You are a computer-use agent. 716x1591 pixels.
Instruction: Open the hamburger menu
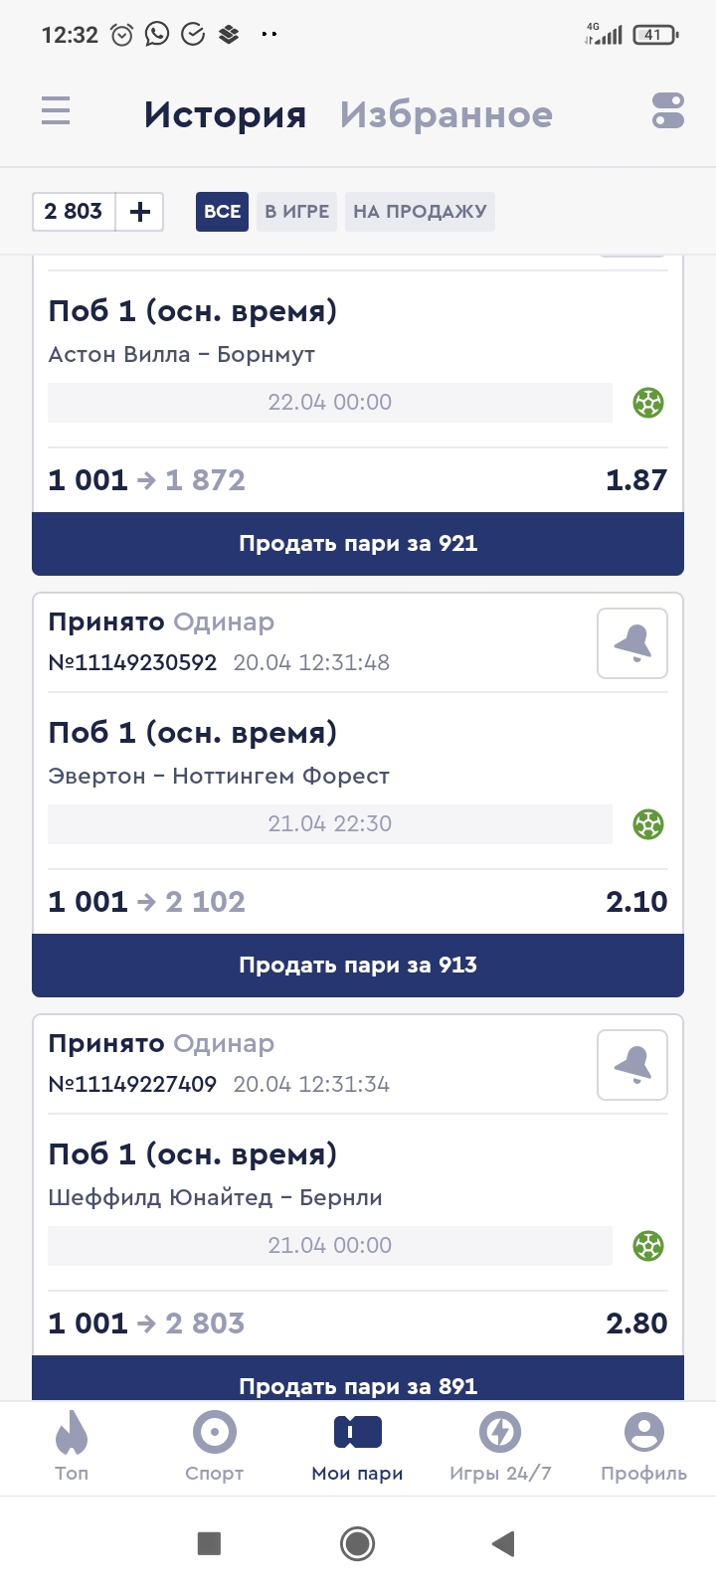[x=56, y=110]
